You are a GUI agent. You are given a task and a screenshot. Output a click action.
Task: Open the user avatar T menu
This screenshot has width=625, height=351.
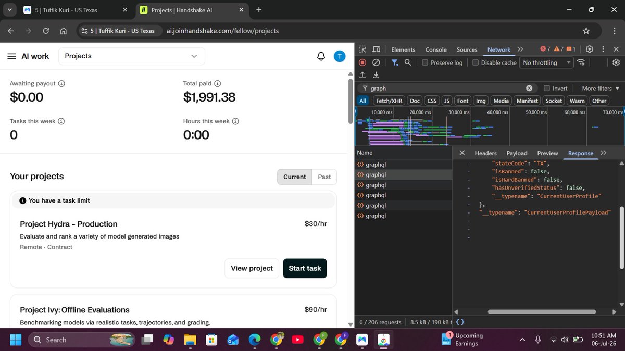coord(339,56)
